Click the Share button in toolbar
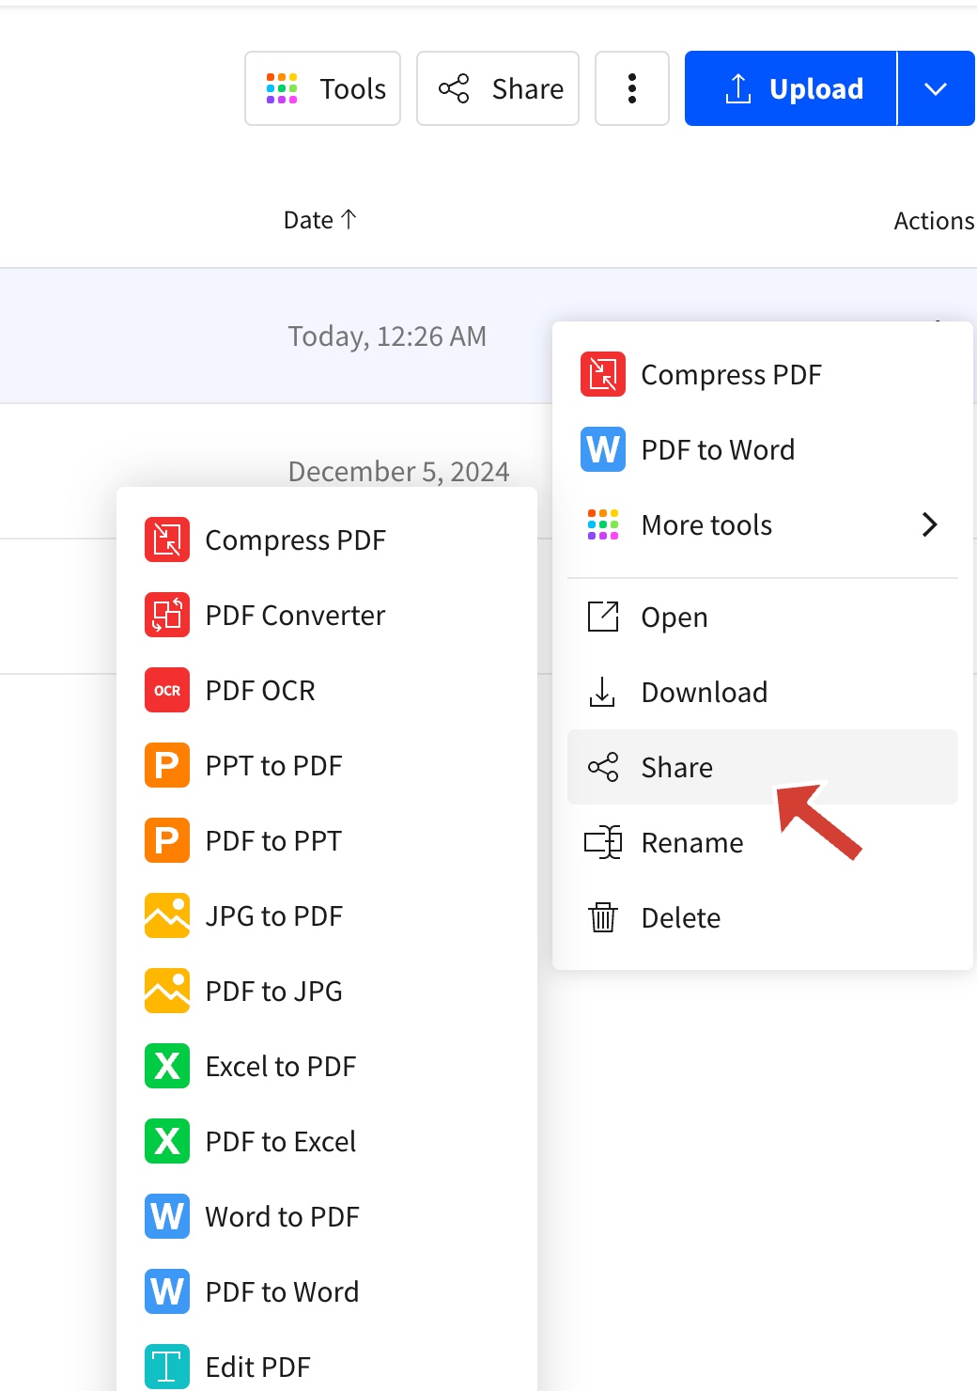 point(497,88)
